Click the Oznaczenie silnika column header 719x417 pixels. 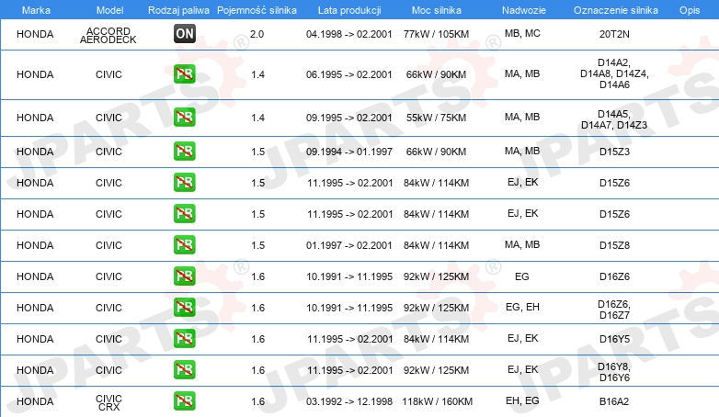615,10
